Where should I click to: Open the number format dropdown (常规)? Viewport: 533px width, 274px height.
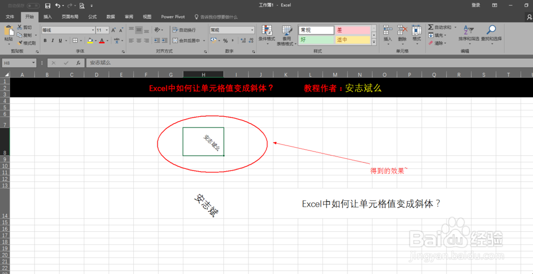click(x=252, y=30)
